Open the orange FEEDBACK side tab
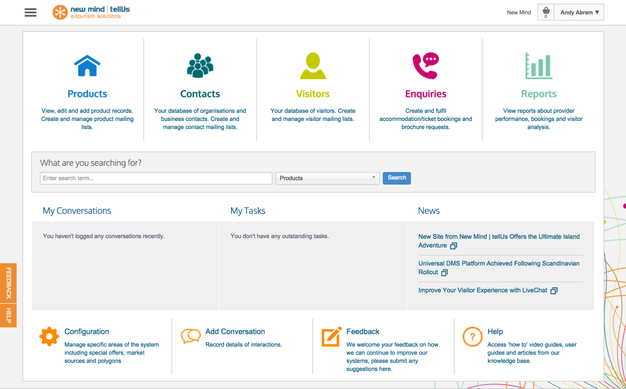626x389 pixels. (8, 283)
